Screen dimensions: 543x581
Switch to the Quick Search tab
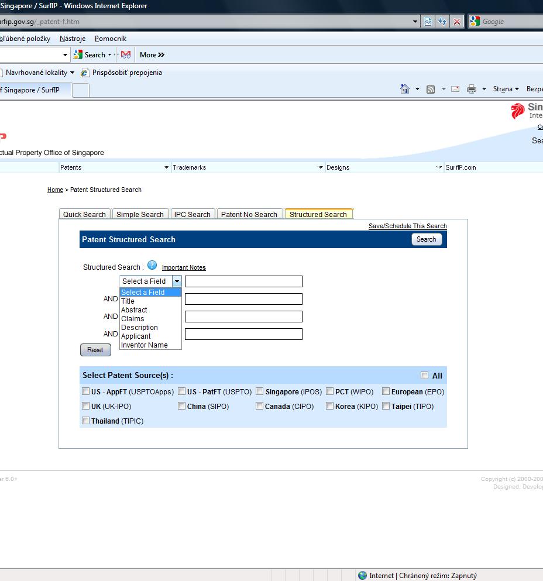pyautogui.click(x=84, y=214)
